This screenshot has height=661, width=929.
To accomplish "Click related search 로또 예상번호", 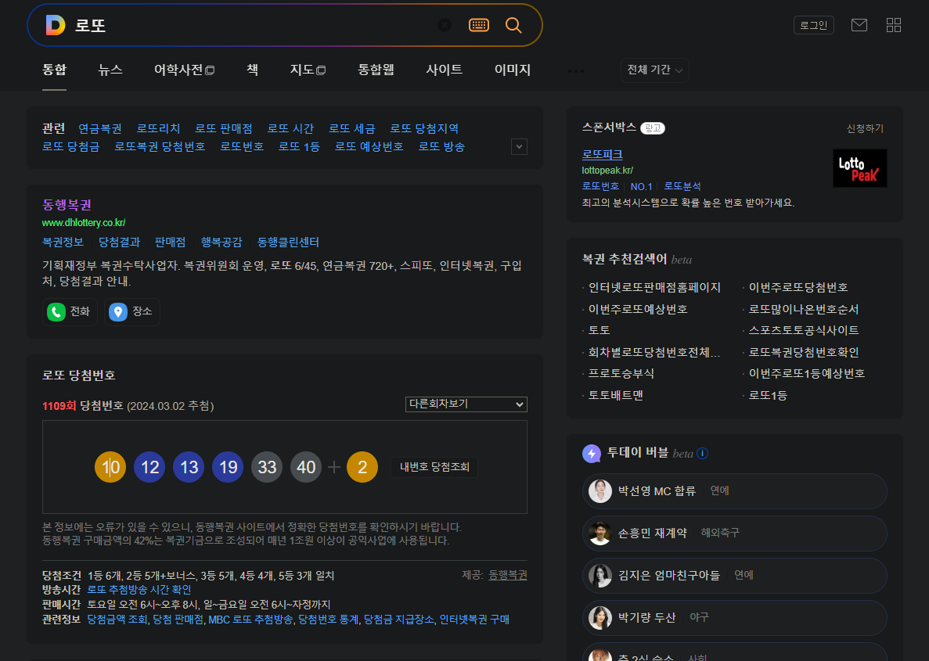I will tap(369, 146).
